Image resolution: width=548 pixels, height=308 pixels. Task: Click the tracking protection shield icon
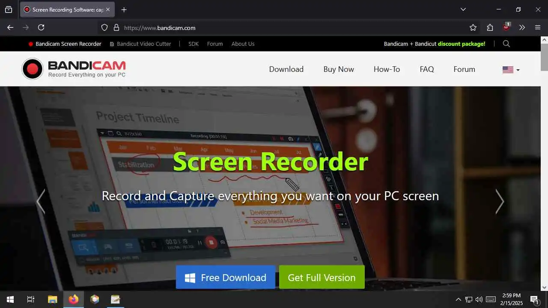[x=104, y=27]
